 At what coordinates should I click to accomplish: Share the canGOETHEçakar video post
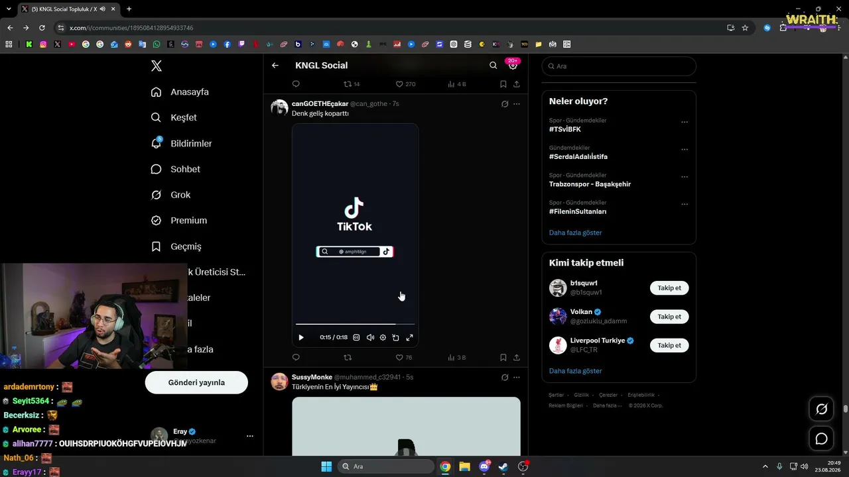(x=517, y=357)
